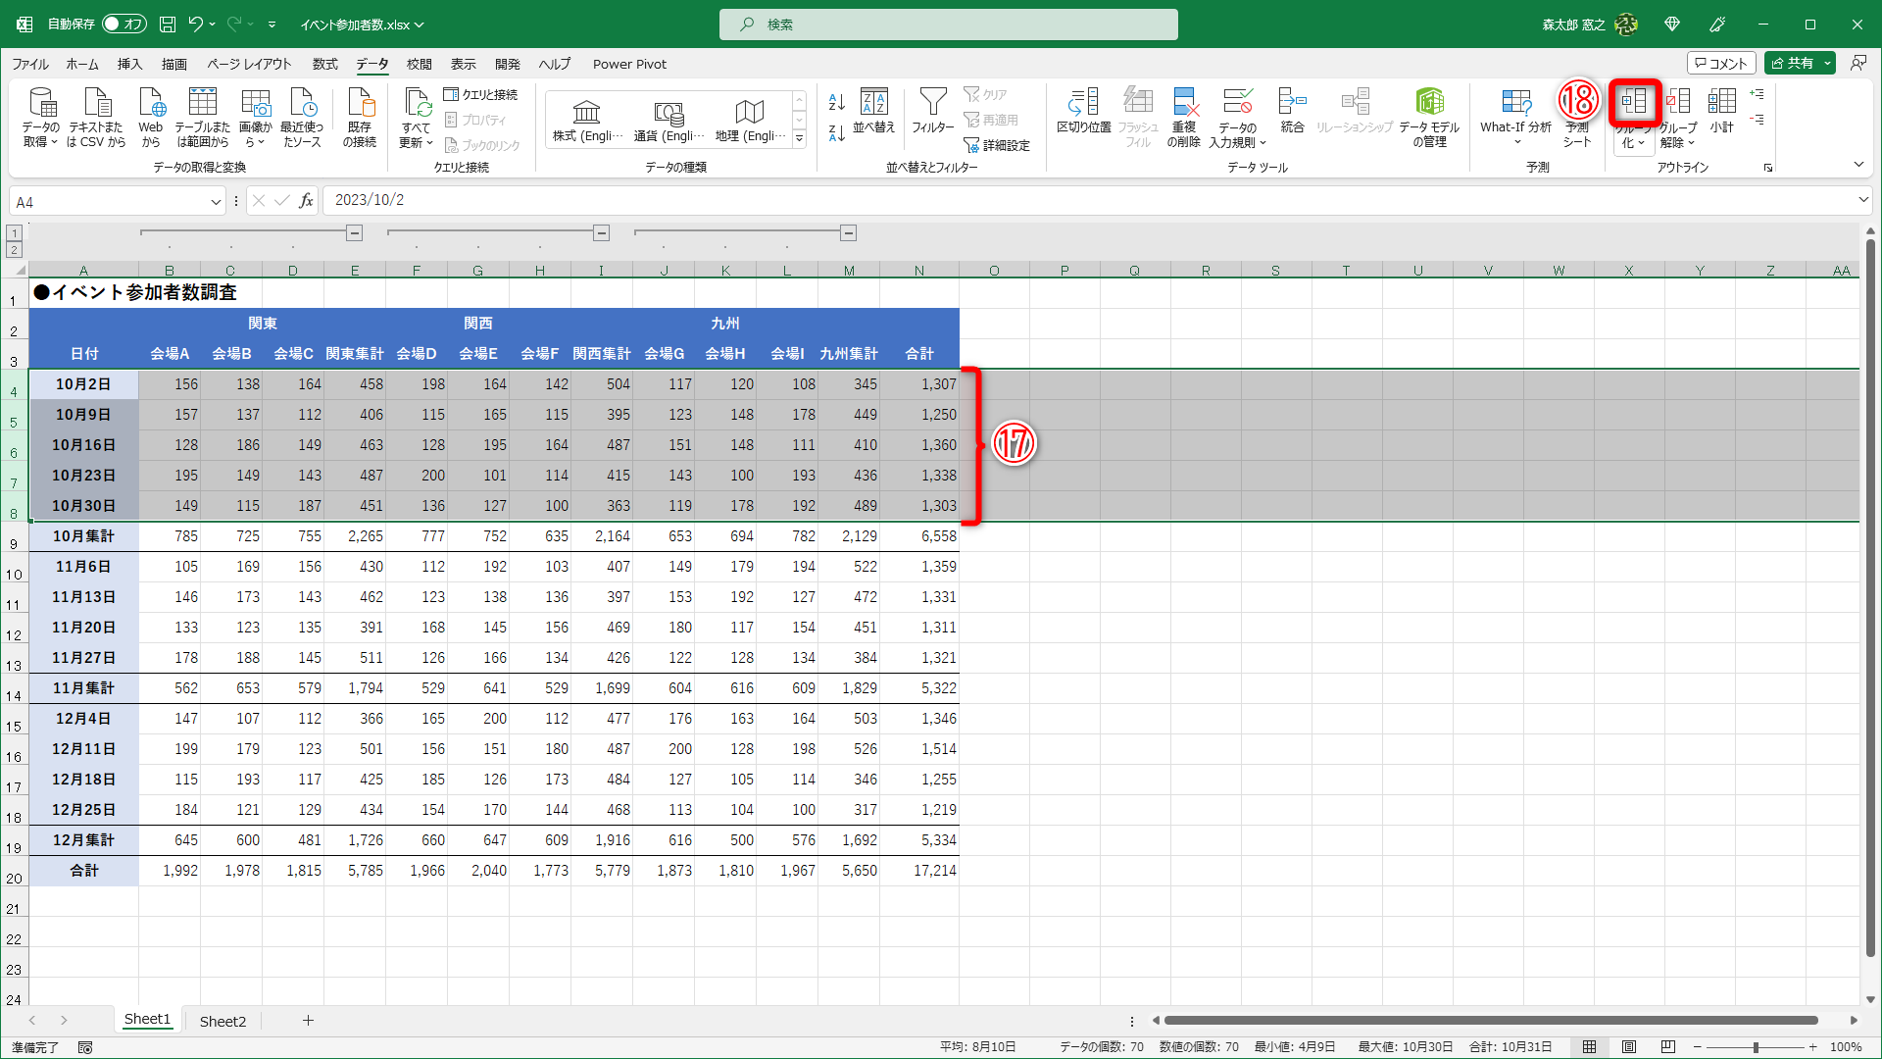
Task: Click the Consolidate icon
Action: [x=1292, y=103]
